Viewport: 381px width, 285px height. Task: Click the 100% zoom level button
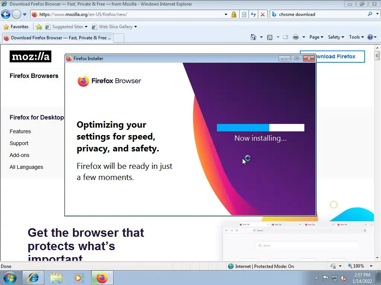click(356, 266)
